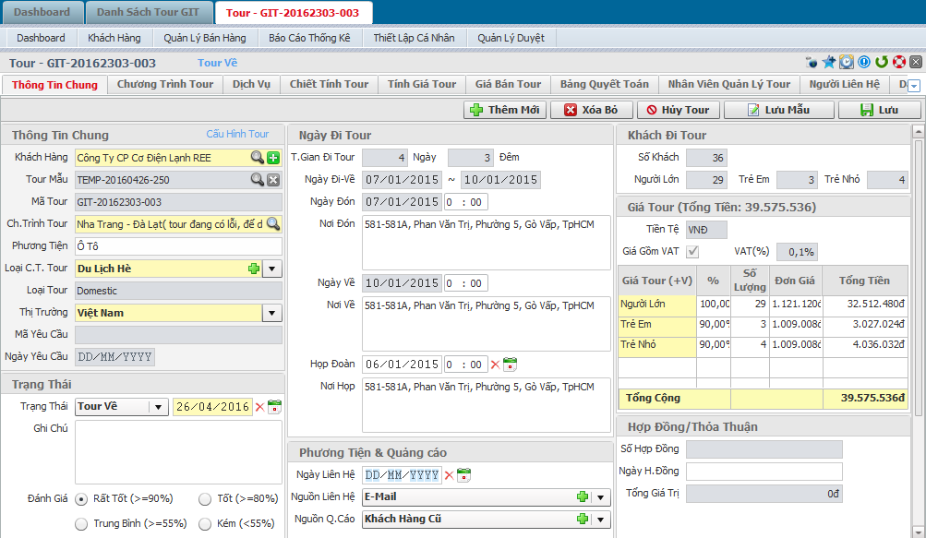Choose the Kém (<55%) rating option

coord(205,524)
